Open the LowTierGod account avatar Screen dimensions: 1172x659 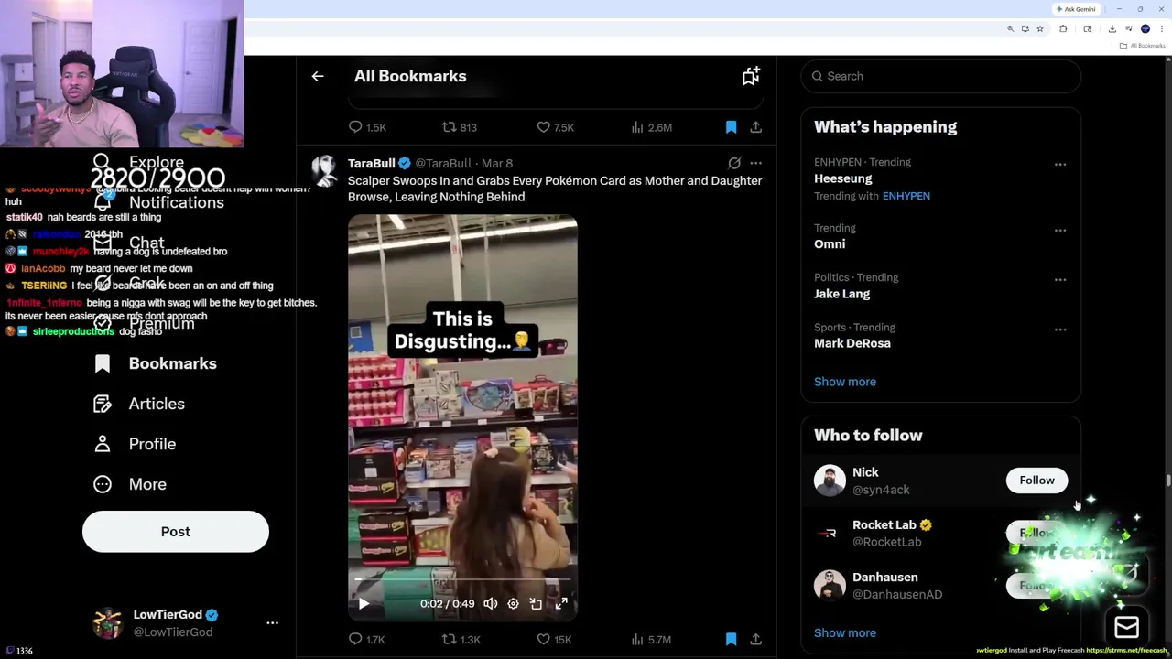pyautogui.click(x=108, y=623)
